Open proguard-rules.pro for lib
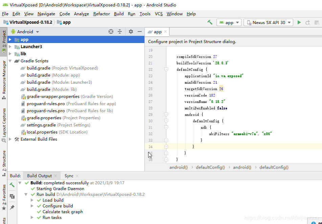This screenshot has width=322, height=224. click(67, 111)
